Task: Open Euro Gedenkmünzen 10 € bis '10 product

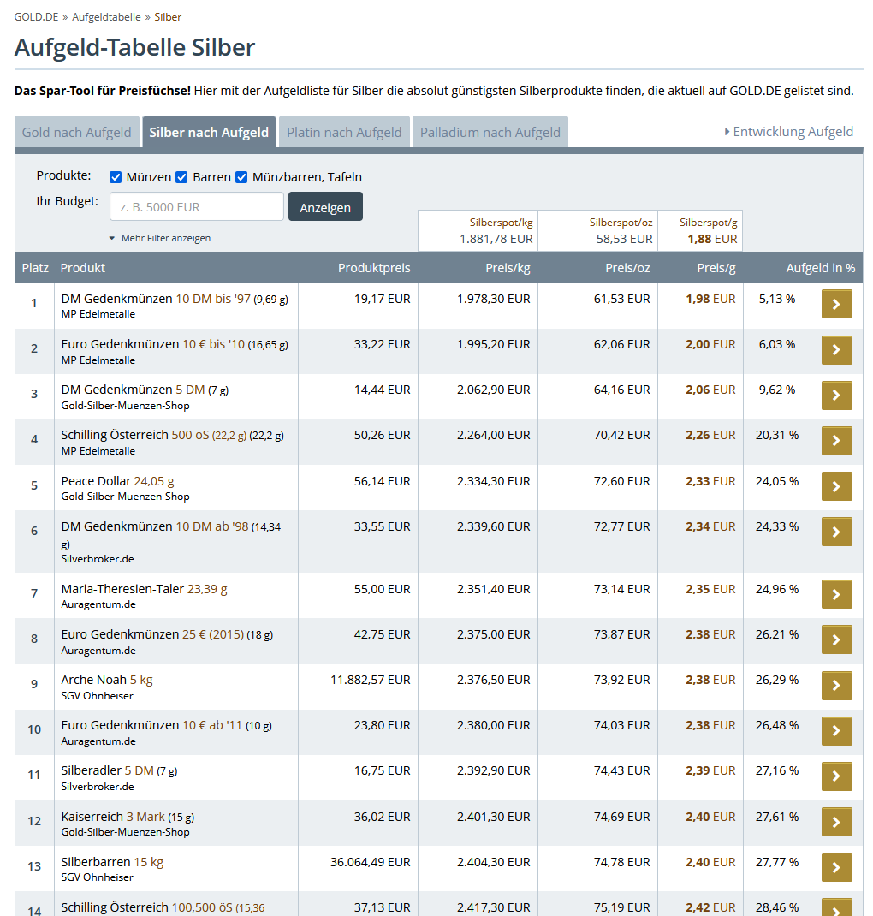Action: pyautogui.click(x=175, y=344)
